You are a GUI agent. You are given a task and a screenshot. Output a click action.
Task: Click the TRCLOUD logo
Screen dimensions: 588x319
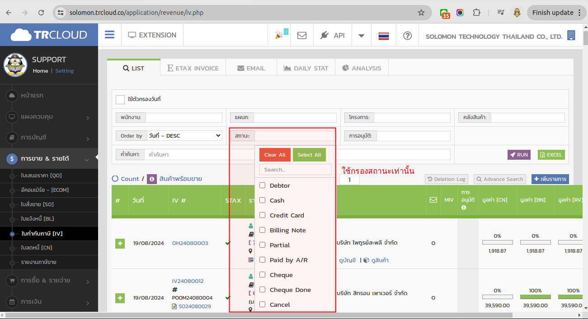[49, 35]
